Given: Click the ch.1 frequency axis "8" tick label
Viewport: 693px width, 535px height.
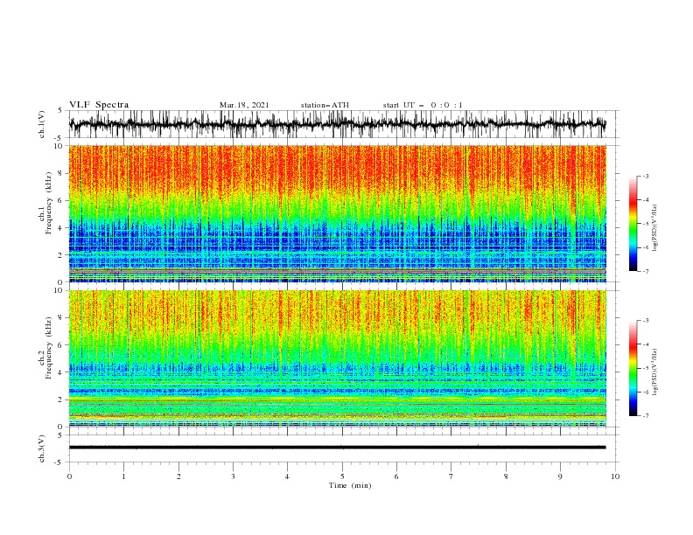Looking at the screenshot, I should (61, 173).
